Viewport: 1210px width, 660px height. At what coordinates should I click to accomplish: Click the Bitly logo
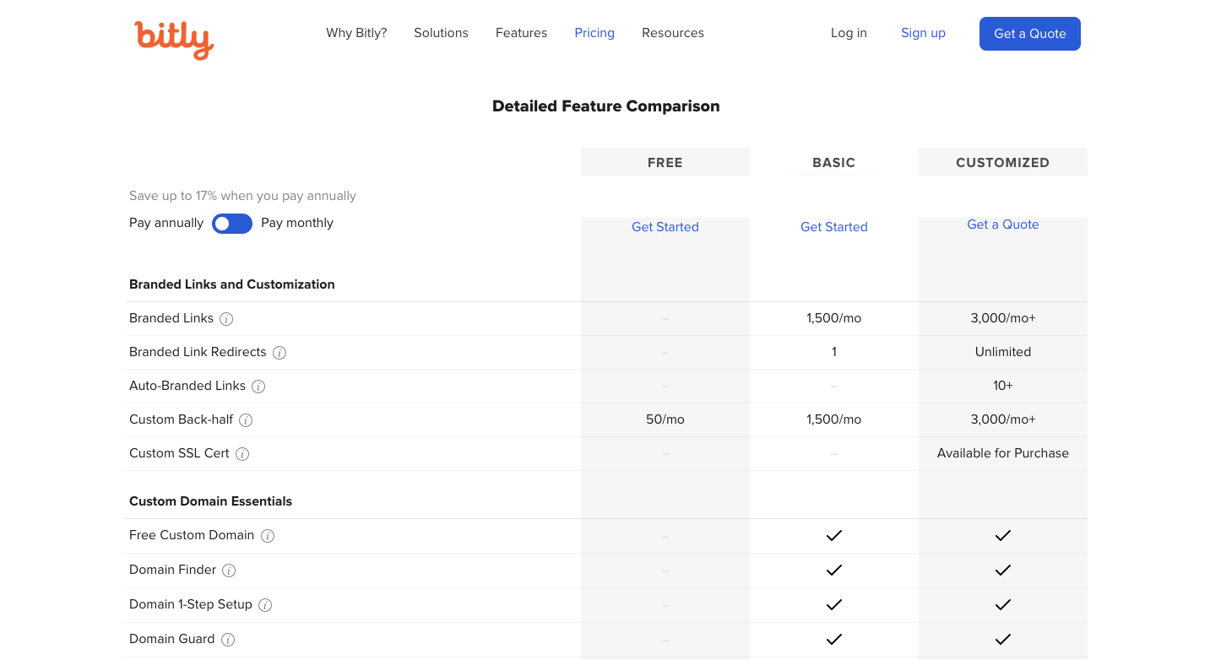point(174,39)
